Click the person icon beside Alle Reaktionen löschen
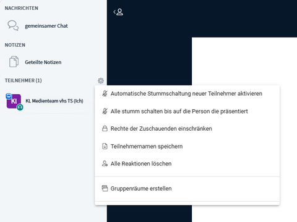Viewport: 297px width, 222px height. click(x=105, y=163)
